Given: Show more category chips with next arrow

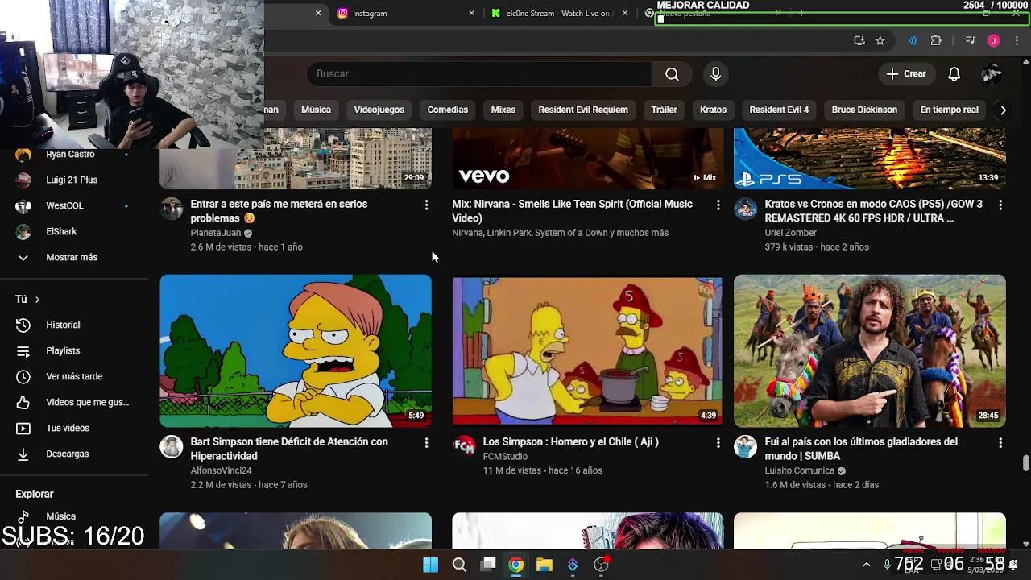Looking at the screenshot, I should click(1003, 110).
